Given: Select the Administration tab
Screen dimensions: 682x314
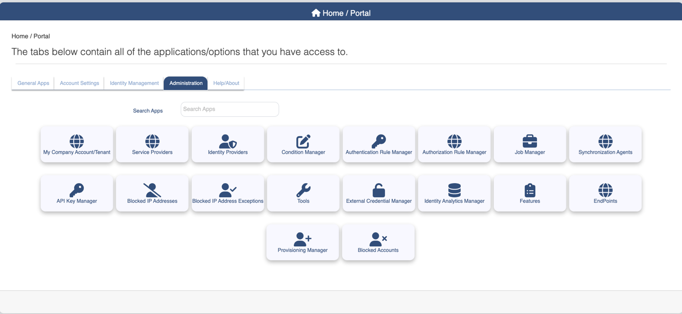Looking at the screenshot, I should point(186,83).
